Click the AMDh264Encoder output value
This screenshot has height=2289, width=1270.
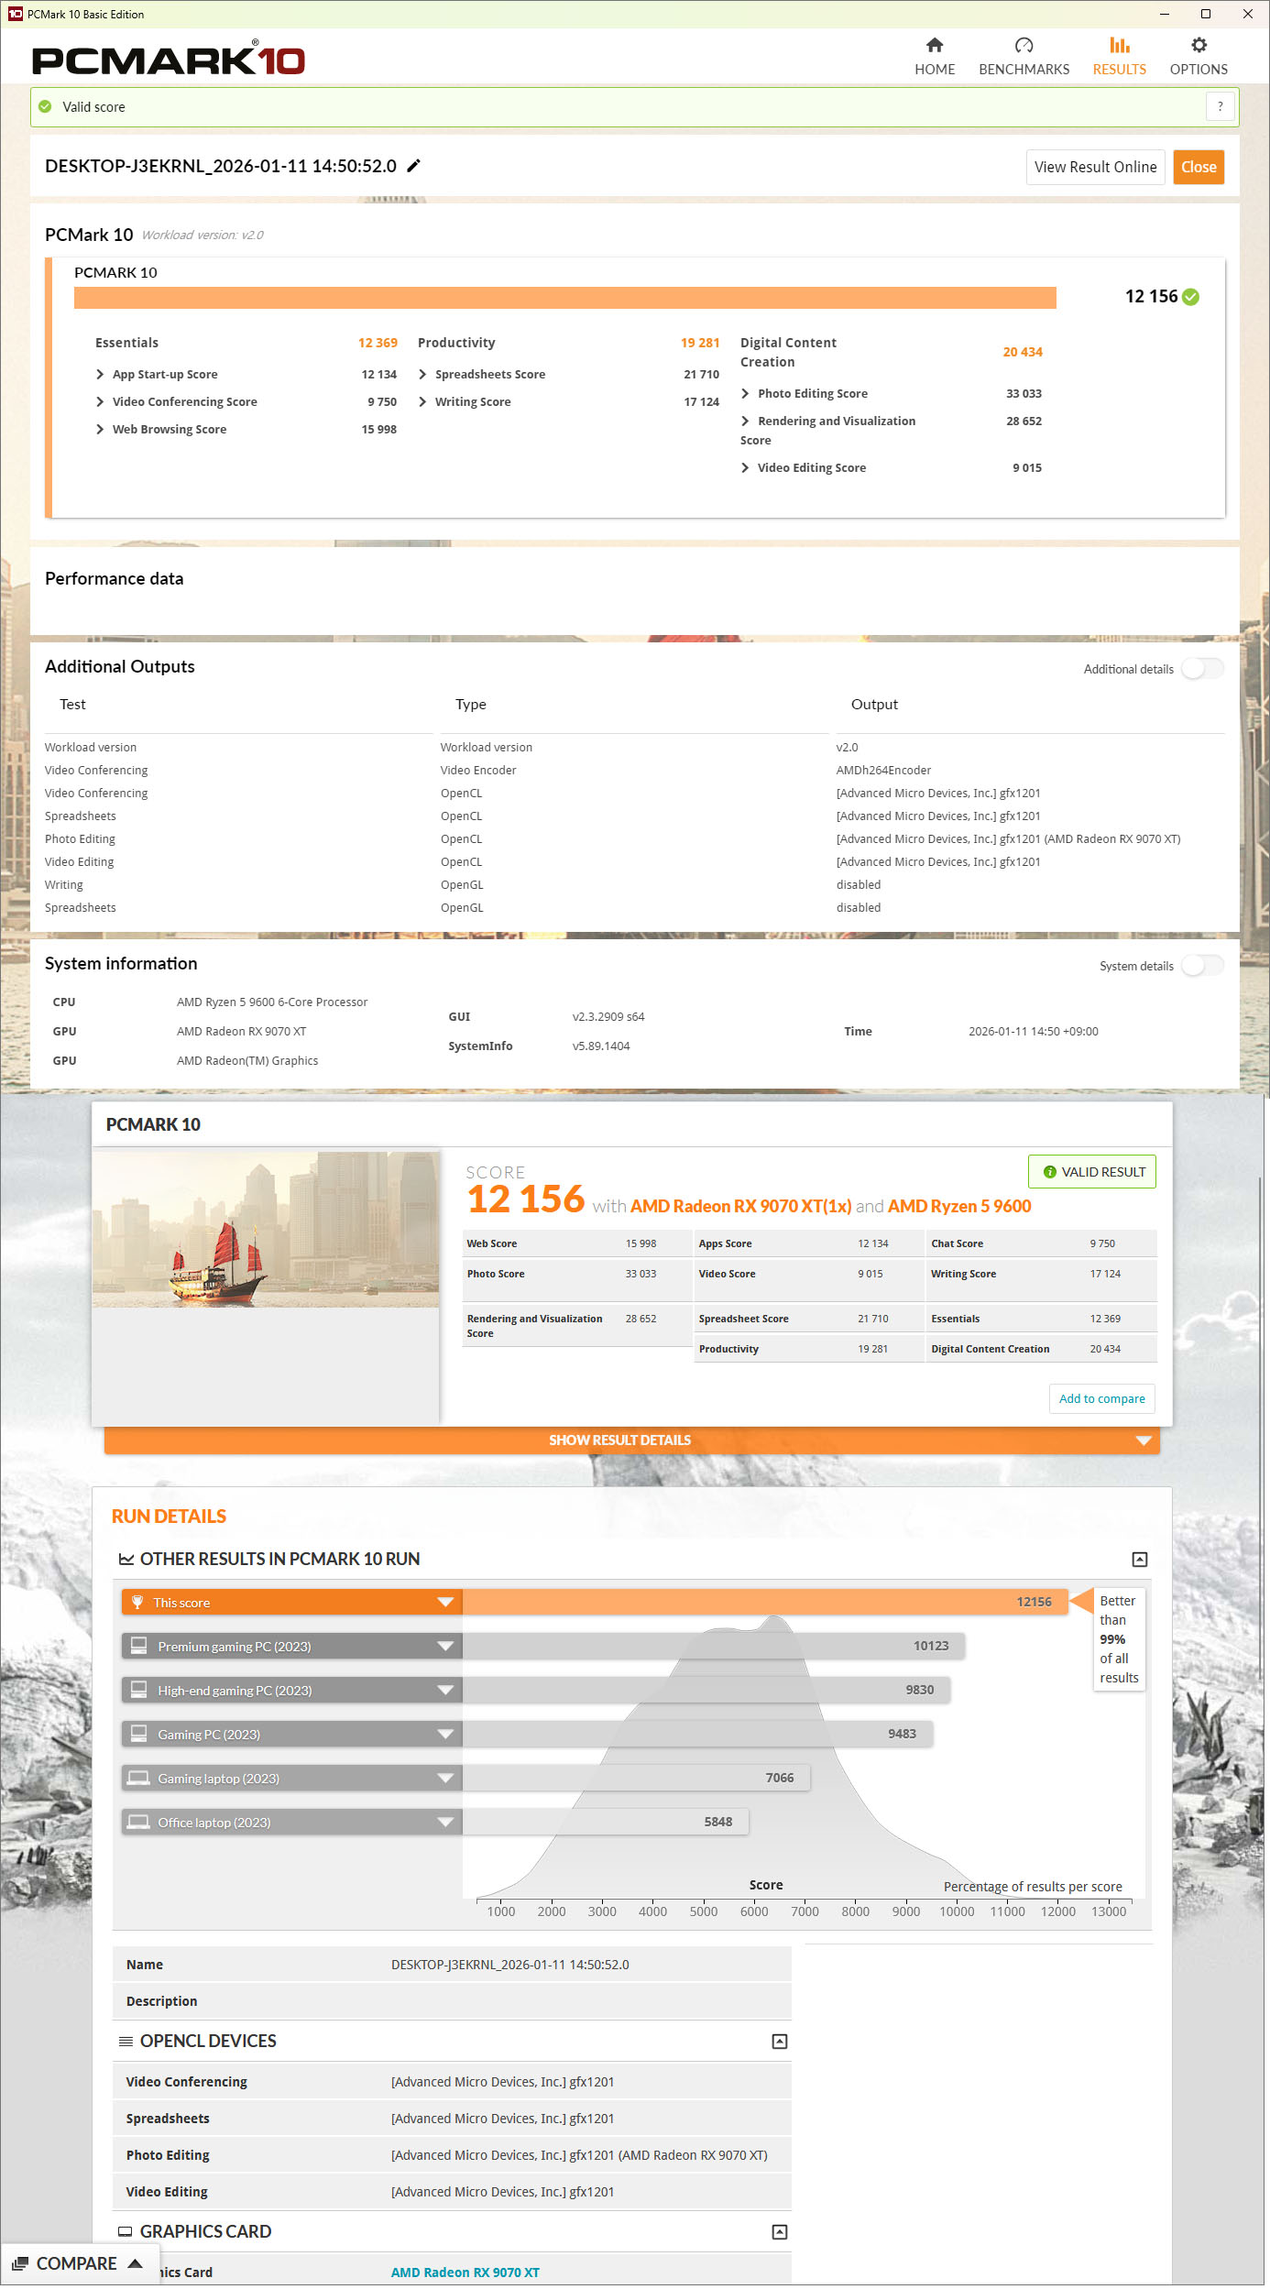click(x=883, y=771)
